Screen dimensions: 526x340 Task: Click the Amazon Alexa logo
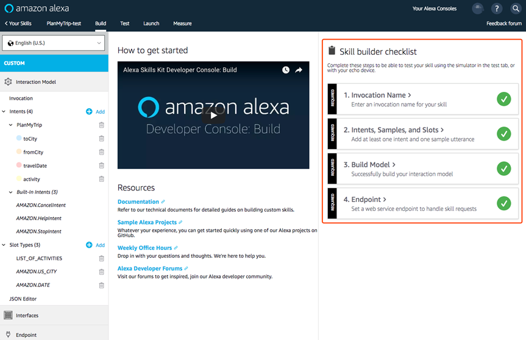37,9
